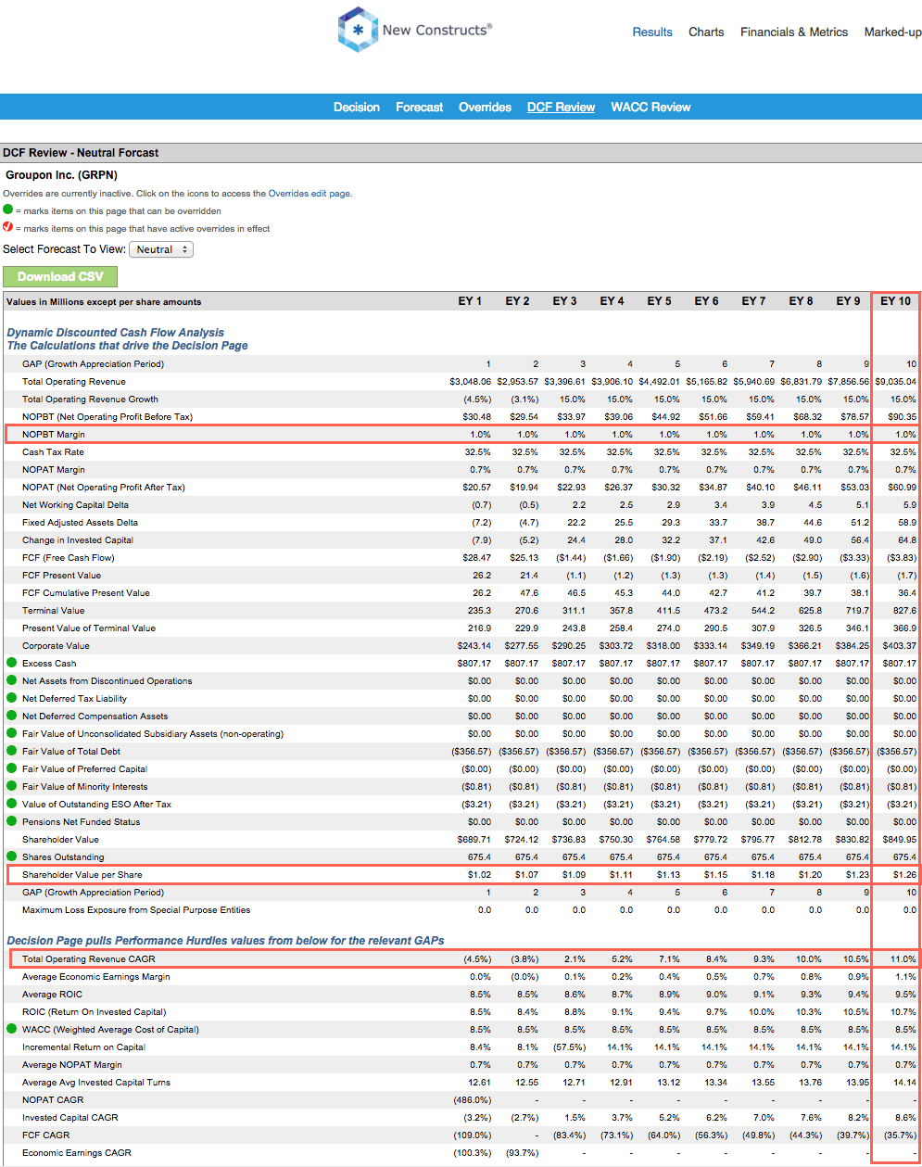Click the EY 5 column header
This screenshot has width=922, height=1167.
(659, 301)
